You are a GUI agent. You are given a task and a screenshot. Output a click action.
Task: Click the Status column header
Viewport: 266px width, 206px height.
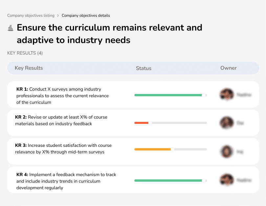click(144, 68)
